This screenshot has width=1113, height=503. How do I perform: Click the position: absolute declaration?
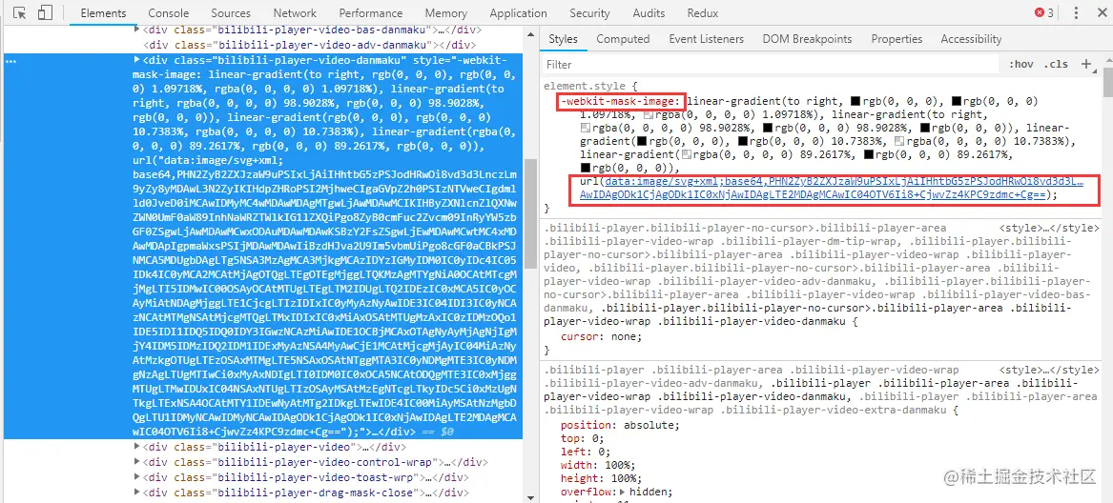(620, 425)
